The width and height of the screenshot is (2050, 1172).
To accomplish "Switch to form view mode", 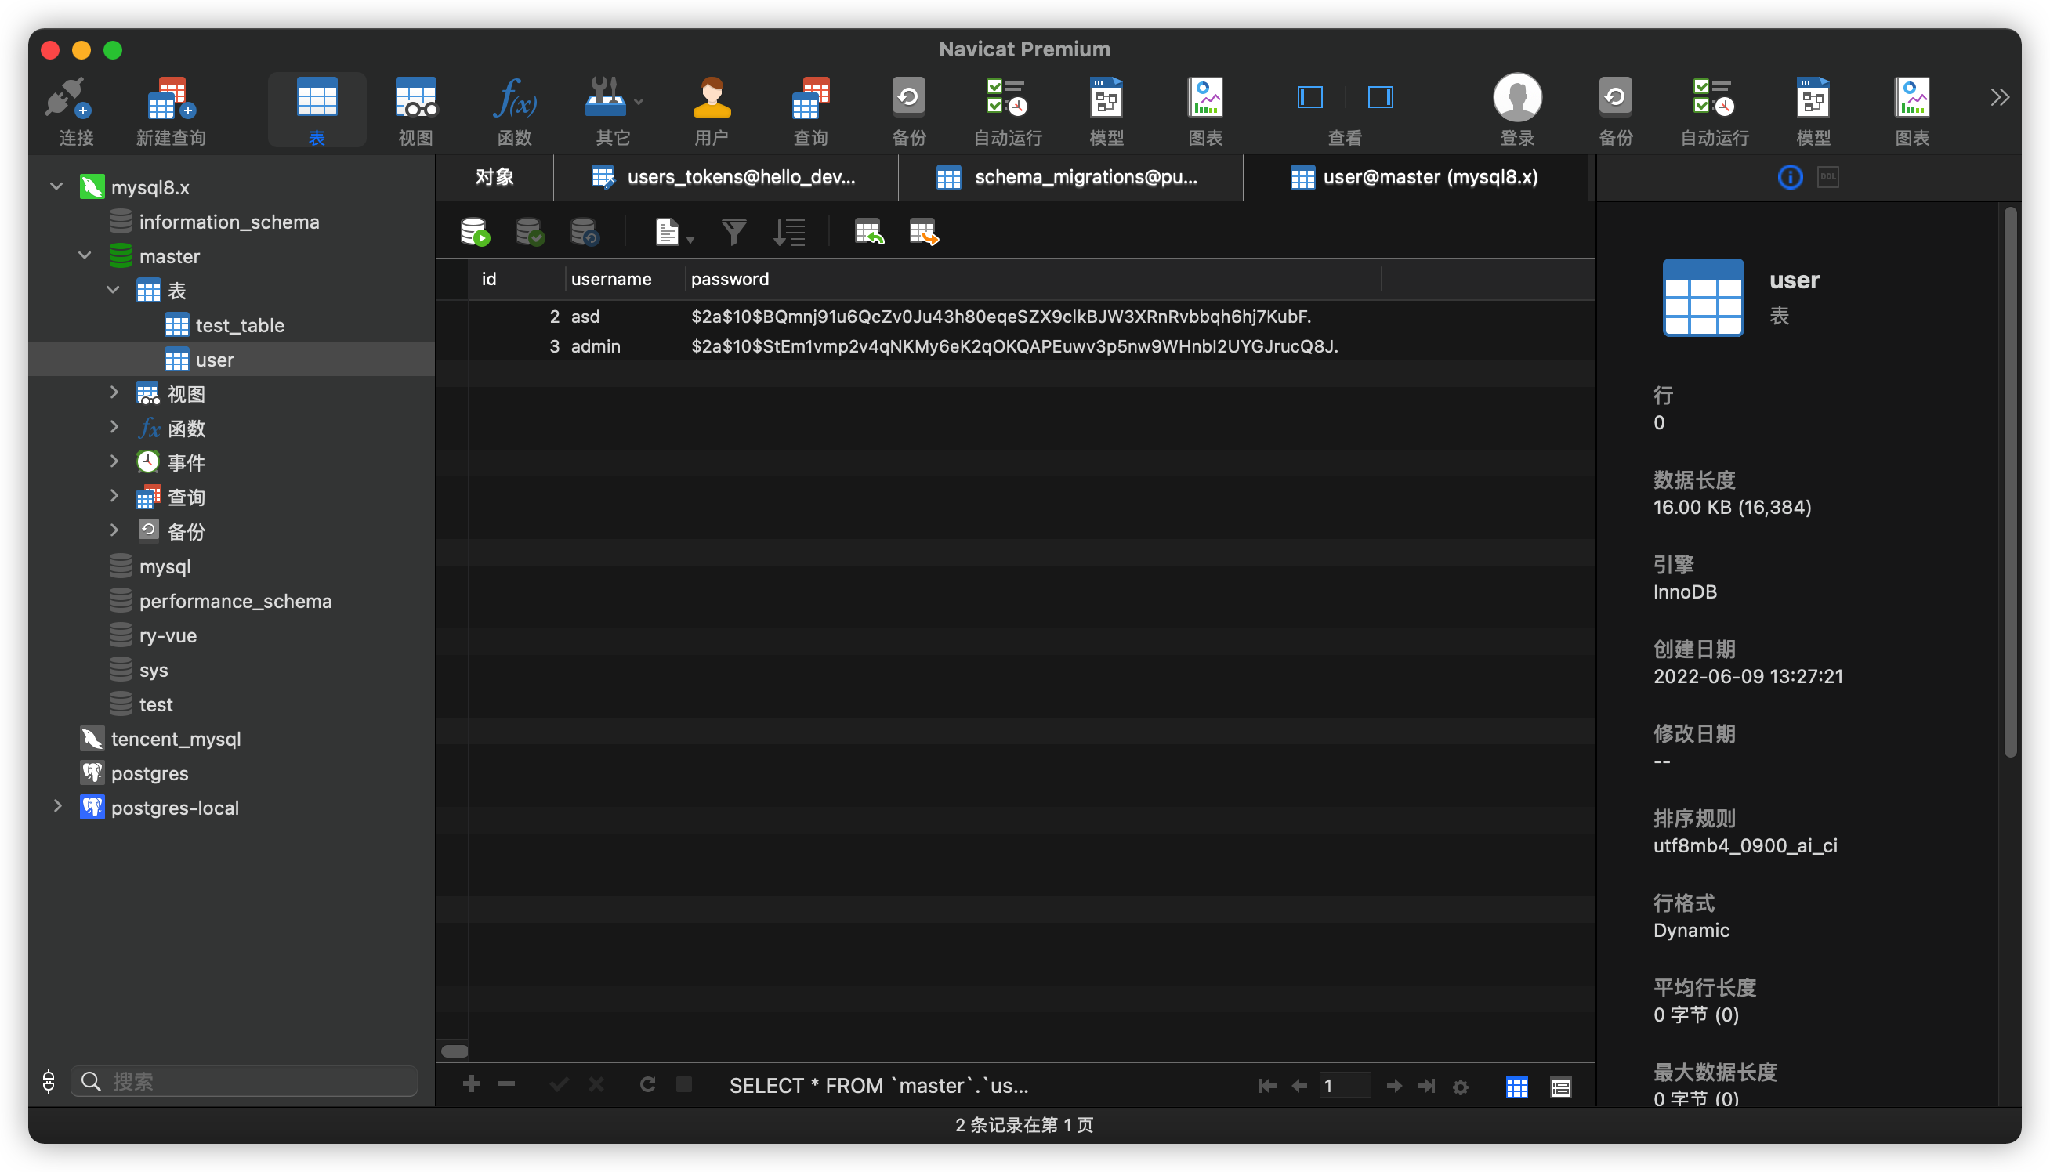I will pyautogui.click(x=1560, y=1087).
